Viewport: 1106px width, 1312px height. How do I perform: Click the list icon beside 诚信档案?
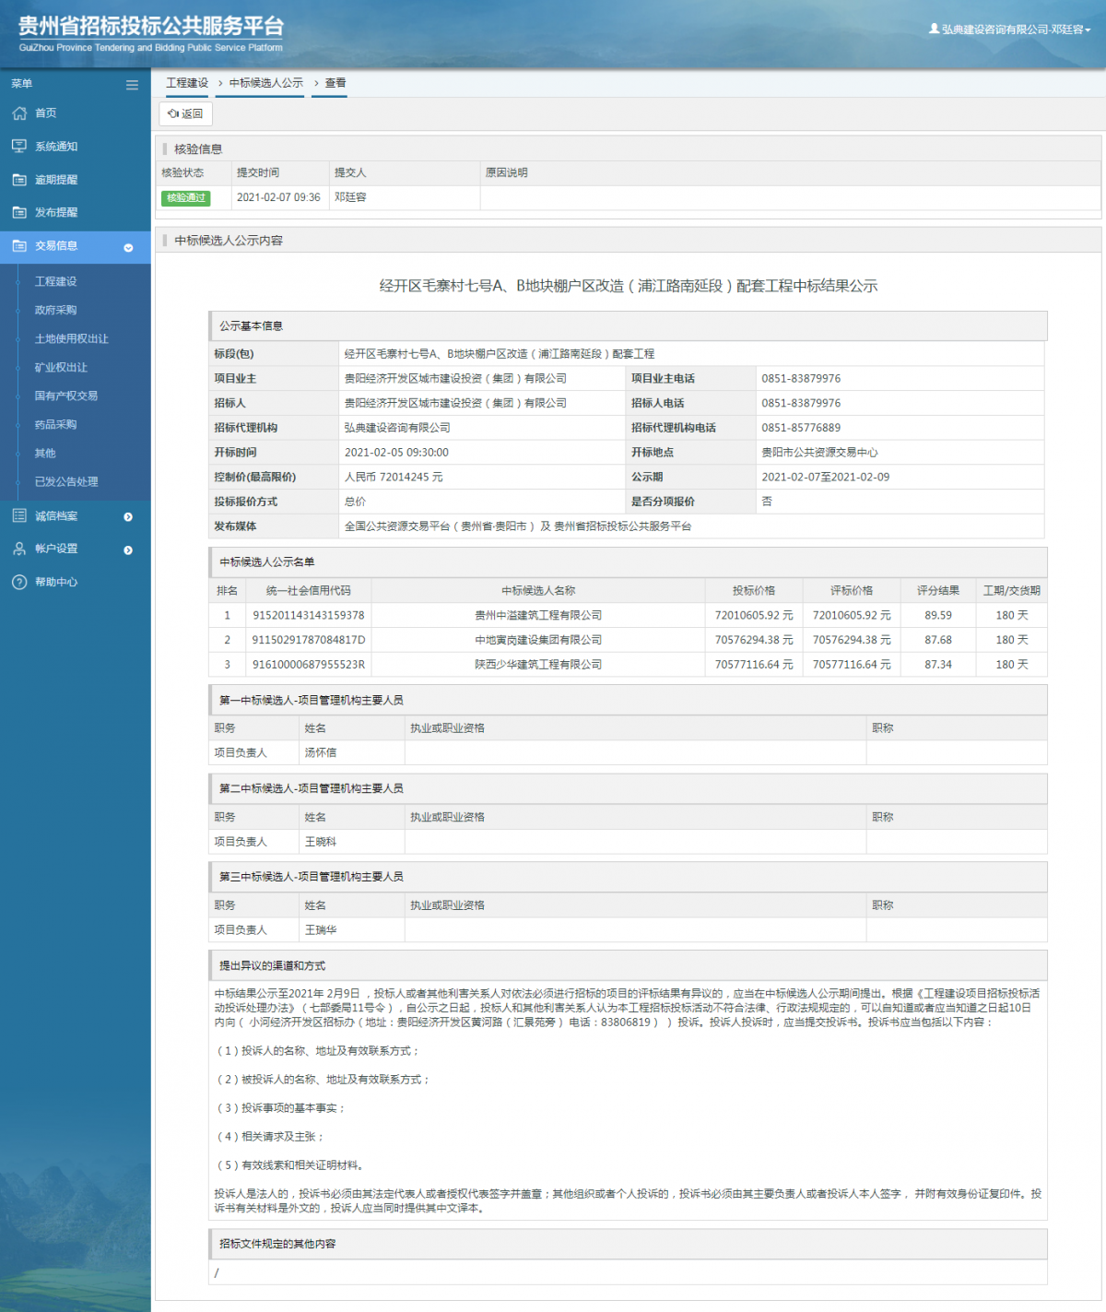(19, 516)
